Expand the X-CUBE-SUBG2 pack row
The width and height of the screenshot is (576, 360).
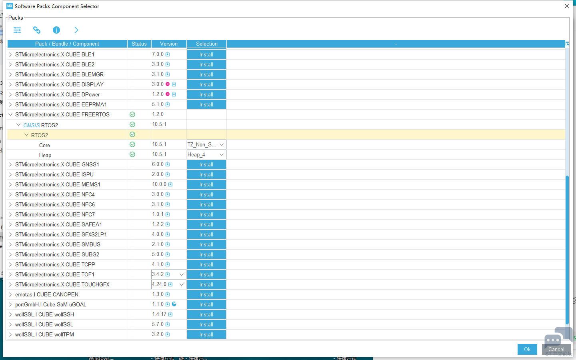pos(10,254)
